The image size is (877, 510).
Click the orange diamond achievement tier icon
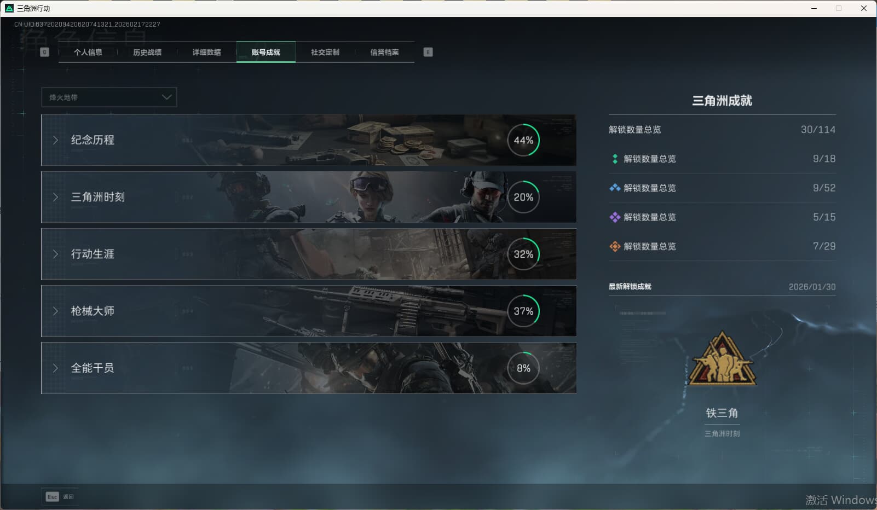[615, 246]
